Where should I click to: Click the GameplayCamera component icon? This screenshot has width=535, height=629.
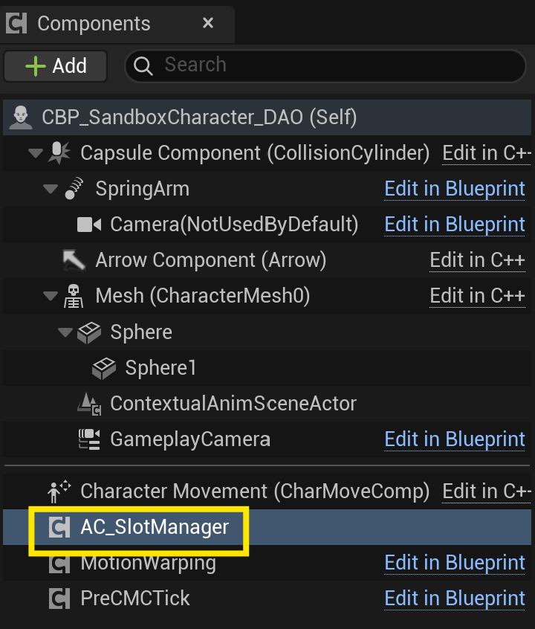89,439
